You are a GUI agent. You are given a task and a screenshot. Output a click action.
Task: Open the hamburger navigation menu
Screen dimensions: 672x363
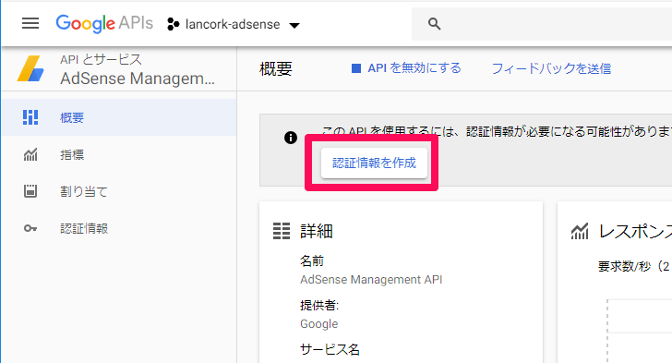(30, 23)
